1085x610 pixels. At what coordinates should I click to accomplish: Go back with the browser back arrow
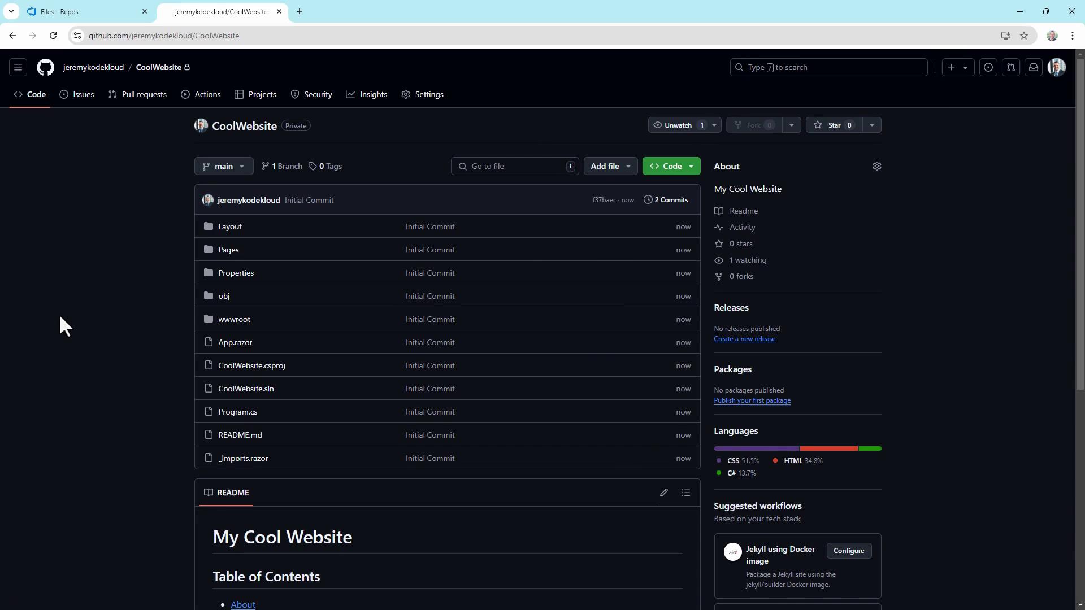(x=12, y=36)
